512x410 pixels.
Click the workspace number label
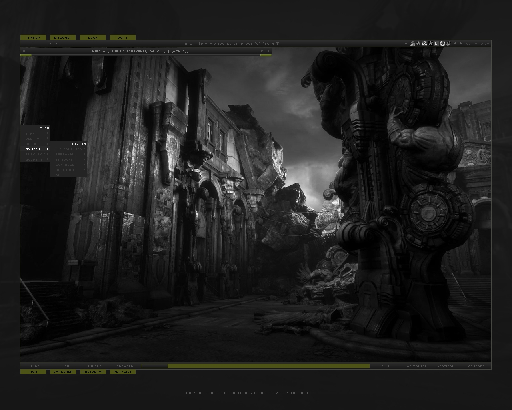point(34,44)
